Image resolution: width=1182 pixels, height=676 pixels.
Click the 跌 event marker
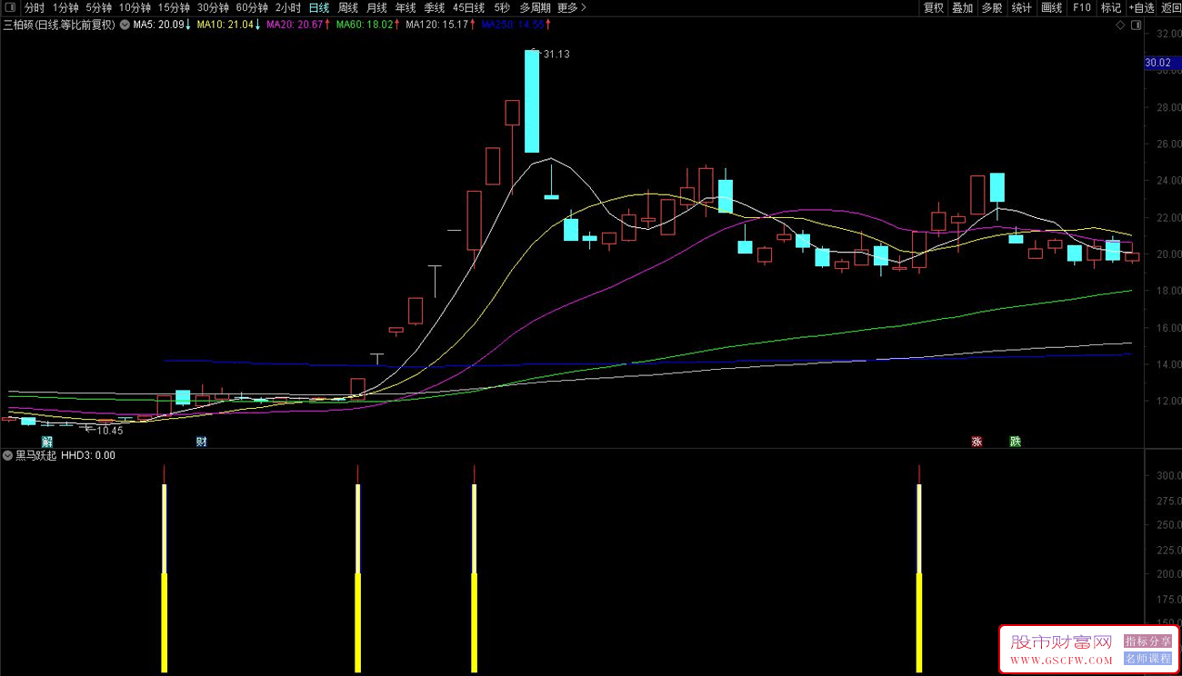(x=1016, y=442)
